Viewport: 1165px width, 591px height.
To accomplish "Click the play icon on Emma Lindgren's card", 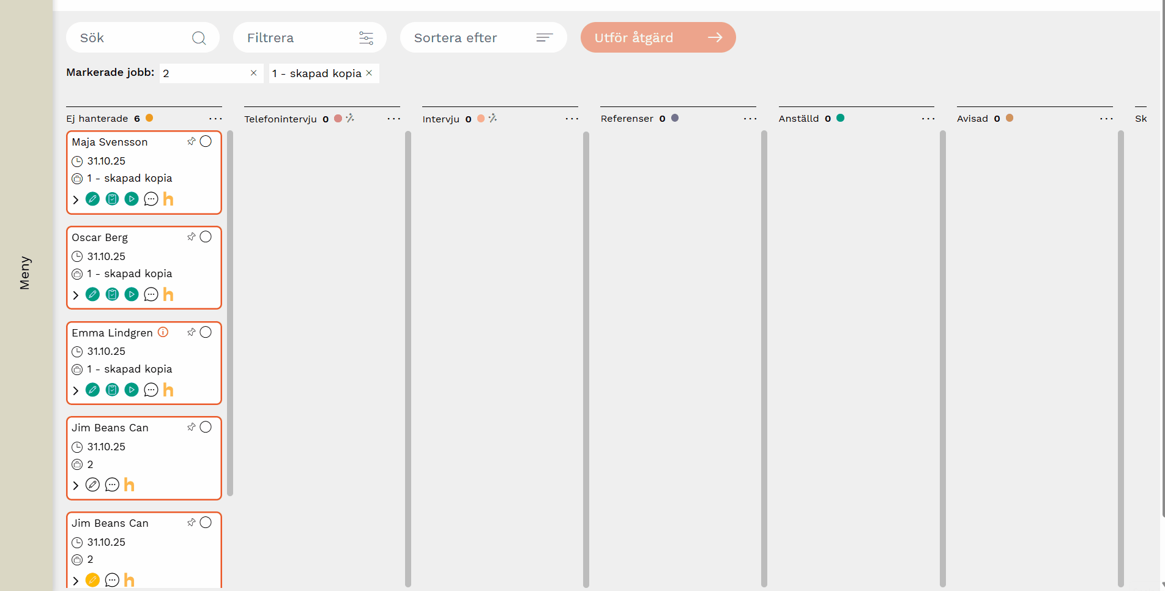I will tap(132, 390).
